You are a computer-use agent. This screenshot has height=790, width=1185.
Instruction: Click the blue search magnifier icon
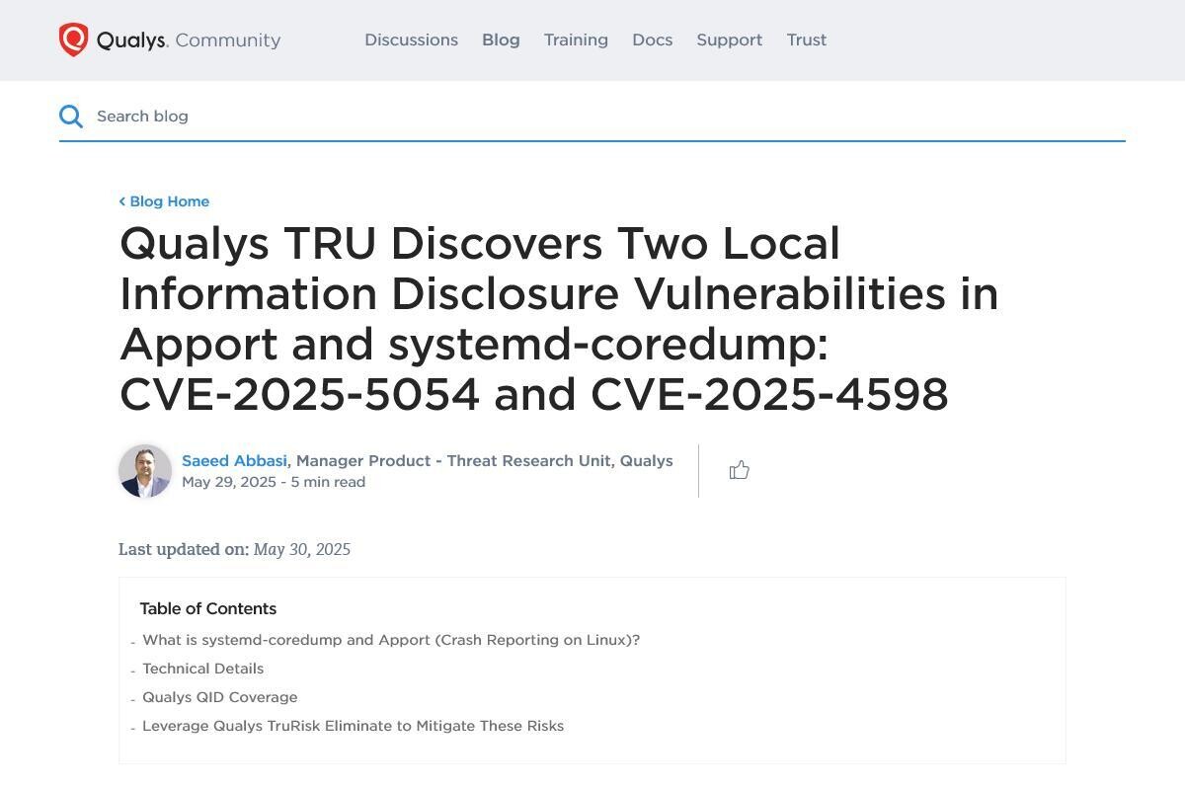click(71, 117)
